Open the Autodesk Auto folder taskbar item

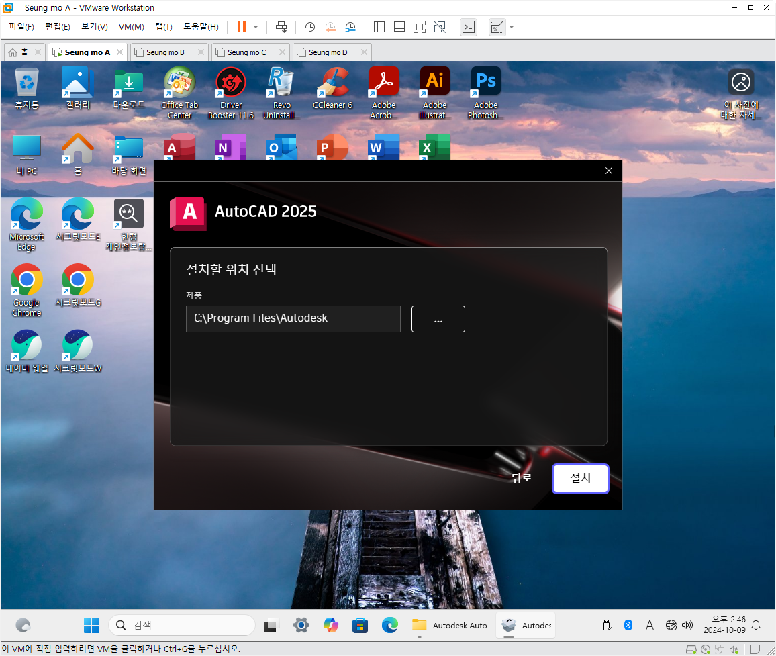pyautogui.click(x=449, y=625)
